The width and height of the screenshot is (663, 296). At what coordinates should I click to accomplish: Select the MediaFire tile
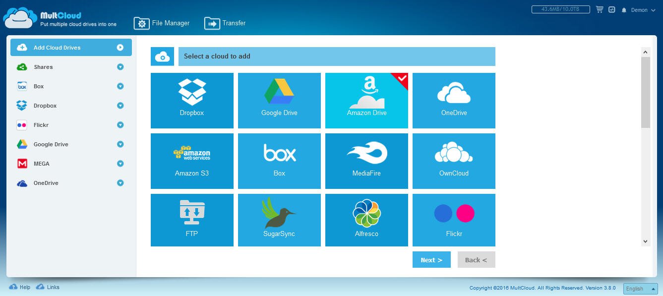[x=366, y=161]
